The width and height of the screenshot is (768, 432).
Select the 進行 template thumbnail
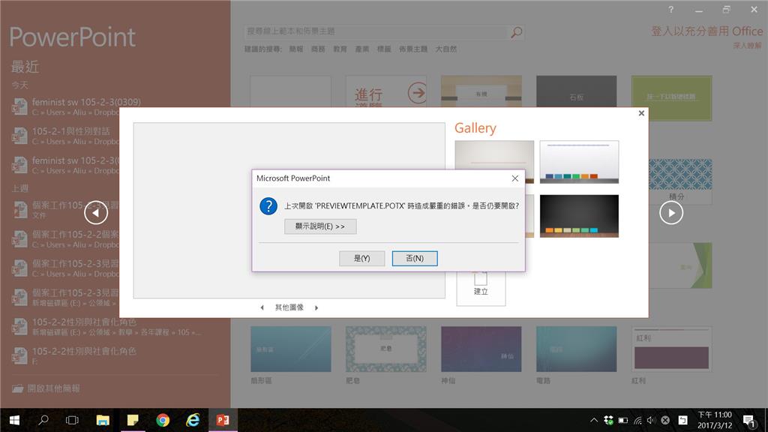click(386, 91)
